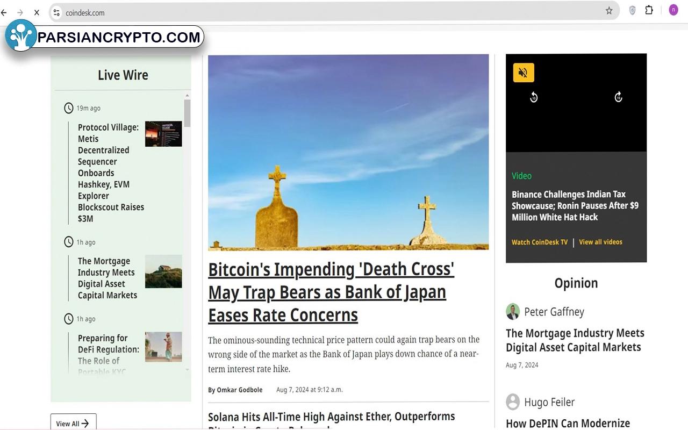Click the Protocol Village article thumbnail
Image resolution: width=688 pixels, height=430 pixels.
coord(163,134)
